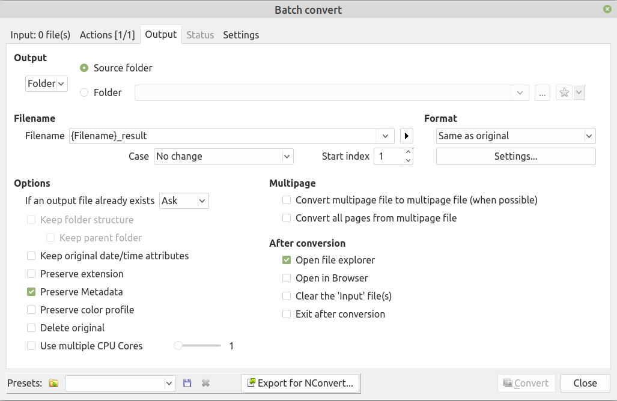Click the load preset folder icon

53,383
